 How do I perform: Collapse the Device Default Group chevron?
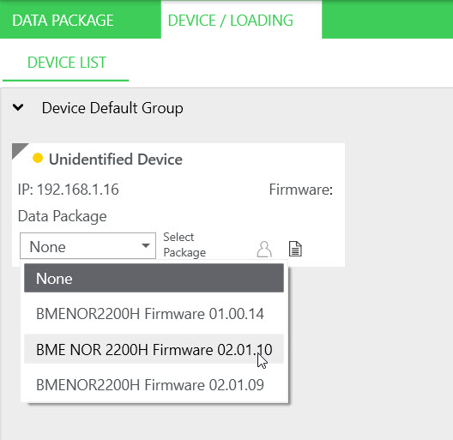(x=18, y=107)
